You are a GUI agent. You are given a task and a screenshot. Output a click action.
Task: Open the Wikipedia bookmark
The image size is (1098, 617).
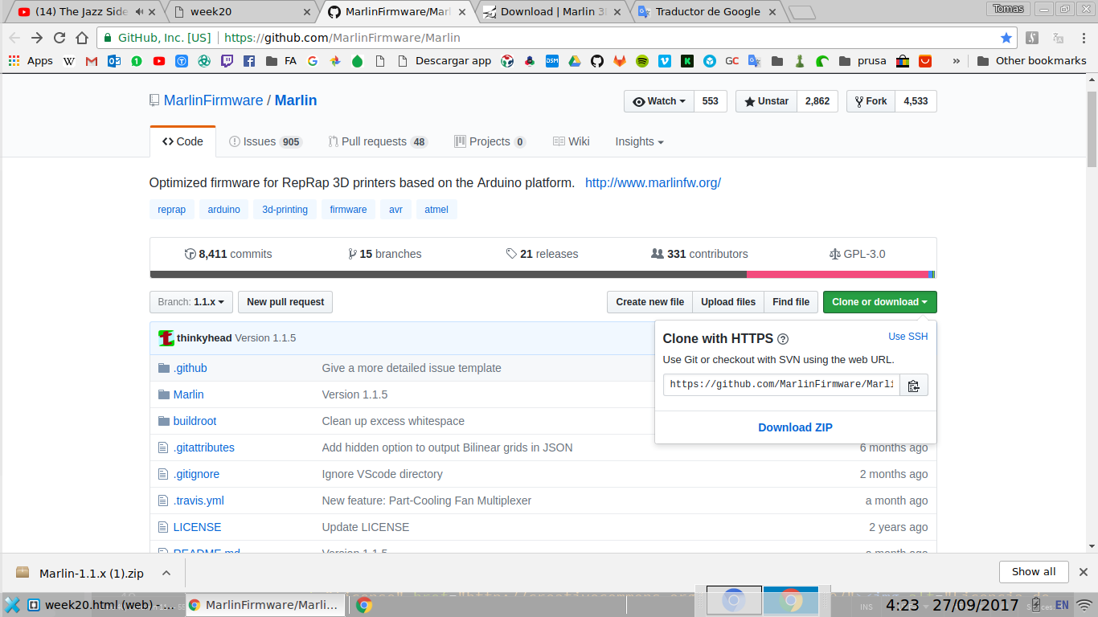tap(69, 61)
